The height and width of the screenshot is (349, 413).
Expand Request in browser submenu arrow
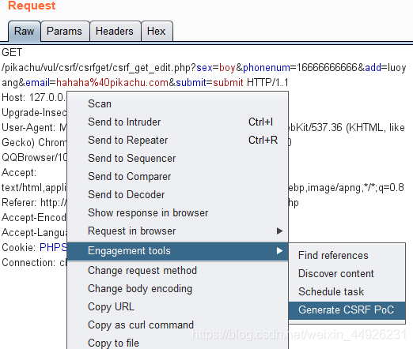point(279,231)
